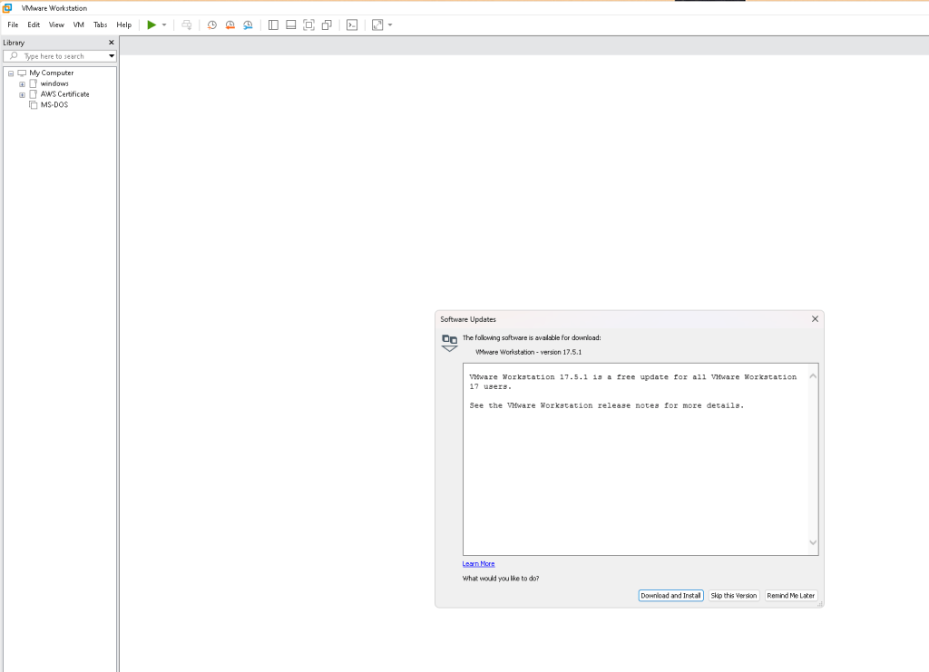Click Take a Snapshot clock icon
929x672 pixels.
211,24
